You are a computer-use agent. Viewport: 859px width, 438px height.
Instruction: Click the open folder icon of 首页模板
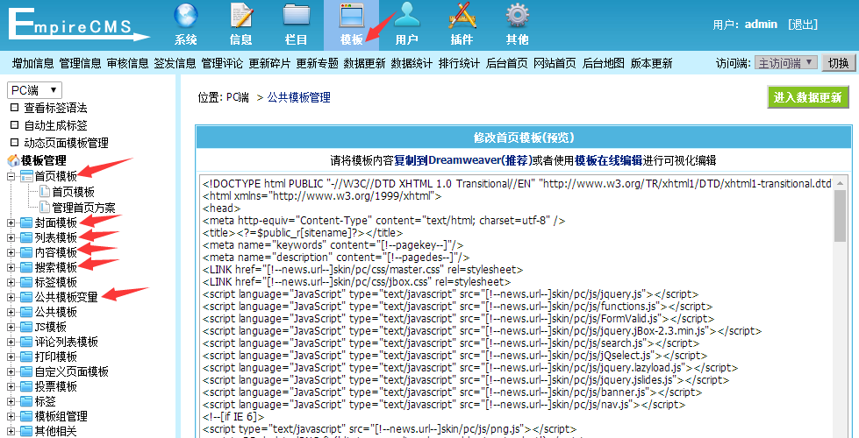25,176
